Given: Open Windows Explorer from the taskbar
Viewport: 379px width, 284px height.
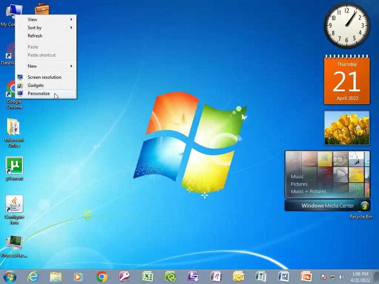Looking at the screenshot, I should click(x=56, y=277).
